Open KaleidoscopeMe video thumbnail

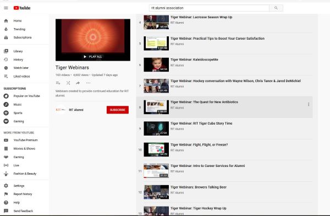(x=156, y=65)
